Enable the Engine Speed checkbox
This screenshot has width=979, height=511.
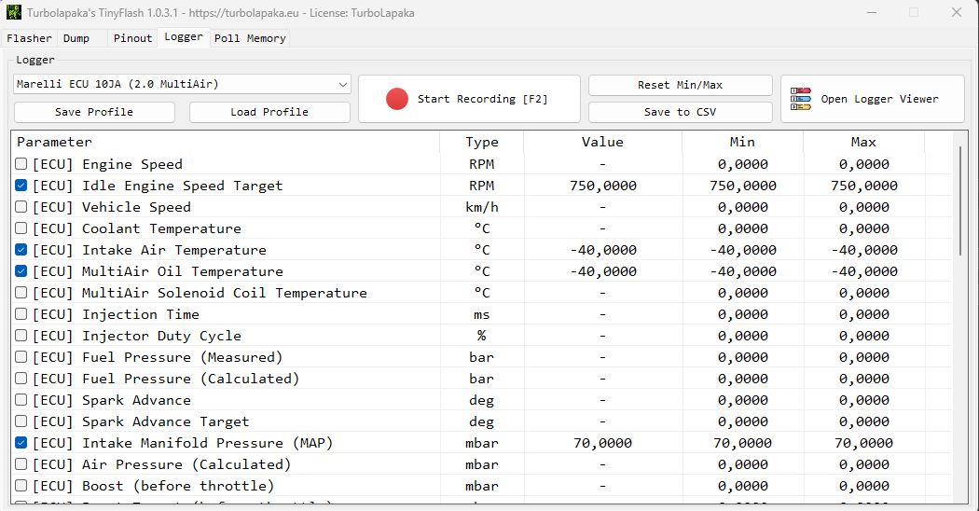tap(21, 164)
